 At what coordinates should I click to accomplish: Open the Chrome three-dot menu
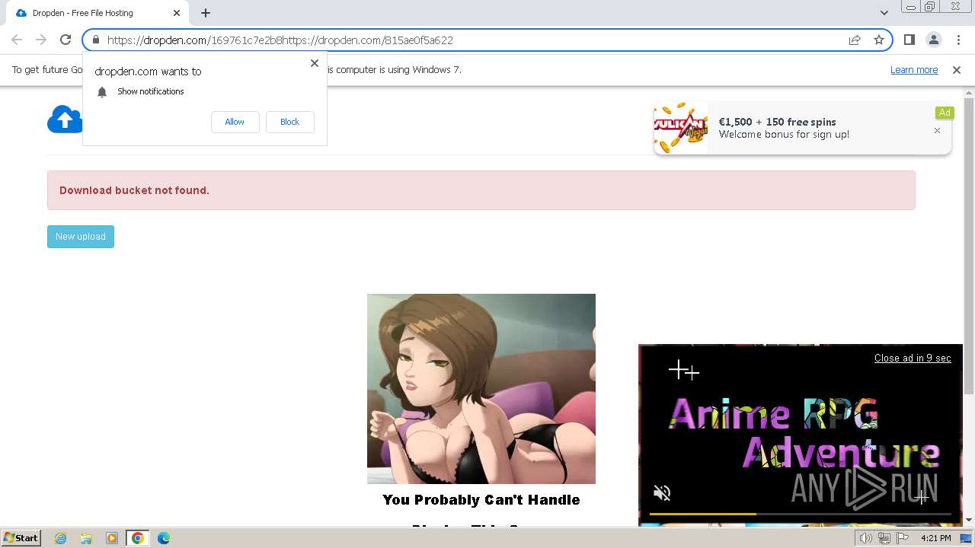958,40
